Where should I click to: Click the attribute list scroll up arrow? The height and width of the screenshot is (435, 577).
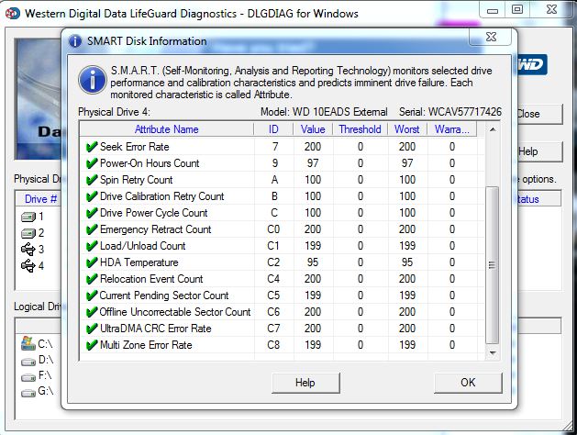tap(493, 129)
